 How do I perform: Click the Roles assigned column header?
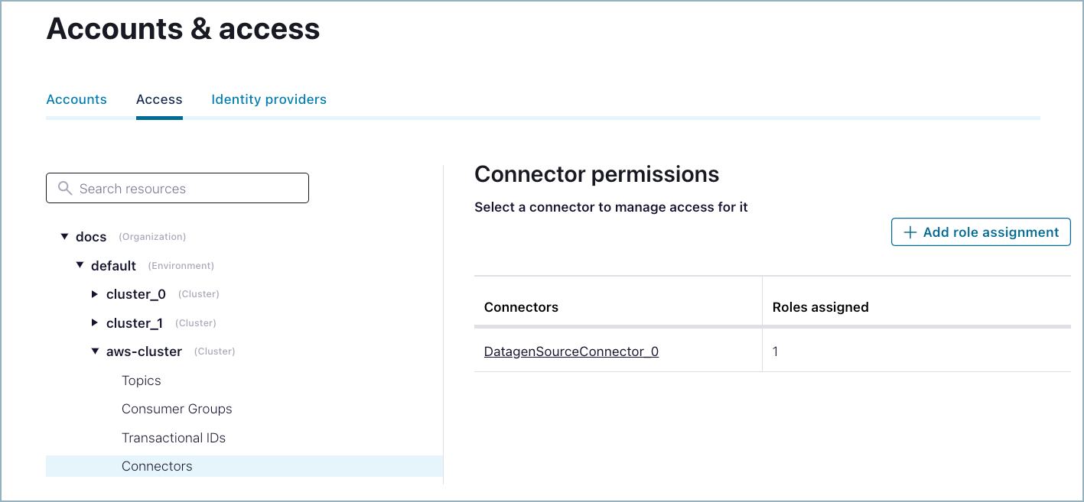pos(820,307)
